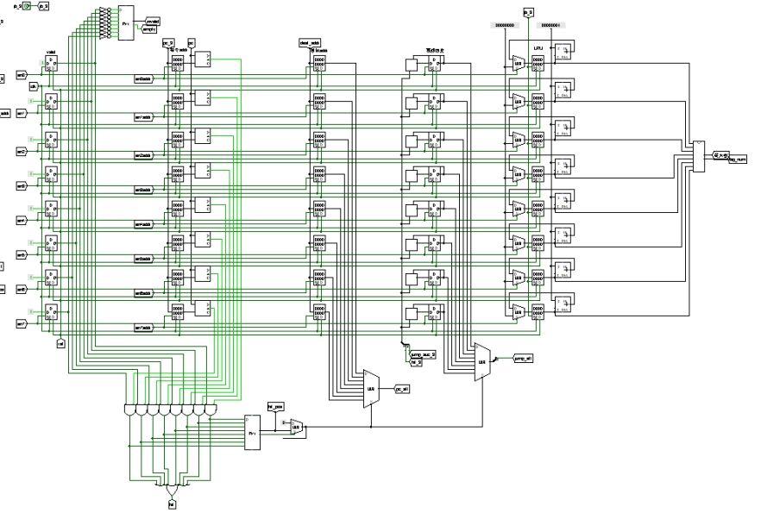The height and width of the screenshot is (513, 761).
Task: Select the multiplexer driving pc_all
Action: pyautogui.click(x=371, y=389)
